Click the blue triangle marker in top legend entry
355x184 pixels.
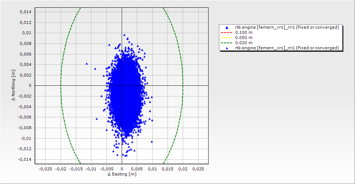227,28
